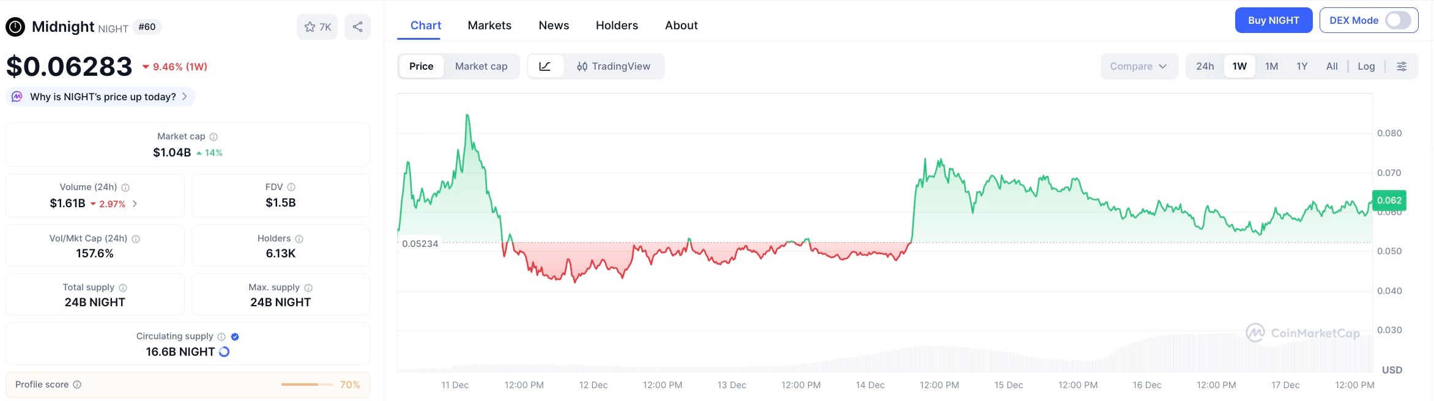Viewport: 1434px width, 401px height.
Task: Show the Market cap info icon
Action: (x=214, y=137)
